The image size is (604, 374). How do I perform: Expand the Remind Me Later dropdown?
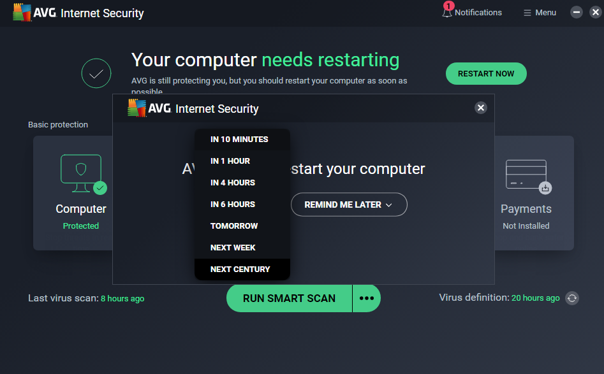(348, 205)
